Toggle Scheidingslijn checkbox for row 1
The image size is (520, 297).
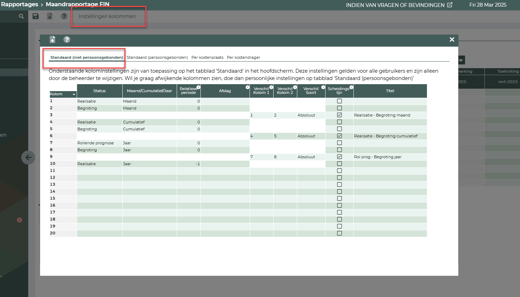(339, 101)
